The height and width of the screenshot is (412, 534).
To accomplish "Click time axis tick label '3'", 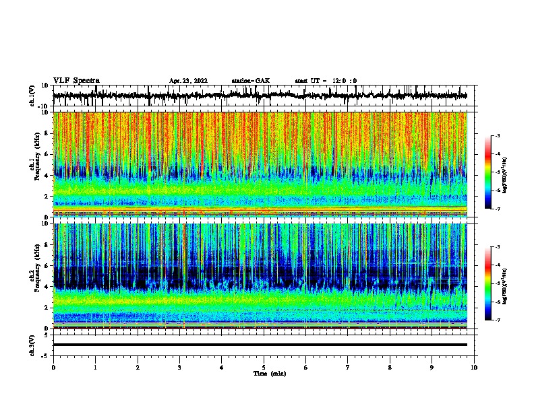I will pos(179,368).
